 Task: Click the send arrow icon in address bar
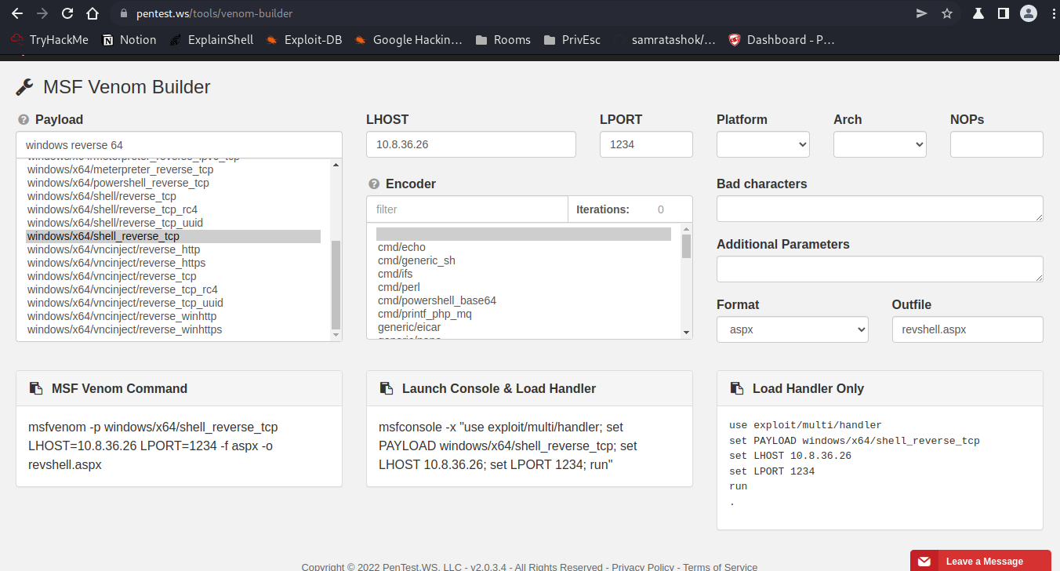pyautogui.click(x=922, y=13)
